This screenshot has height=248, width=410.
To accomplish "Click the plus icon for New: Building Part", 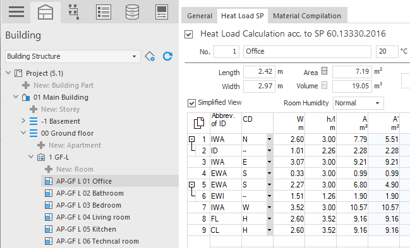I will coord(26,85).
